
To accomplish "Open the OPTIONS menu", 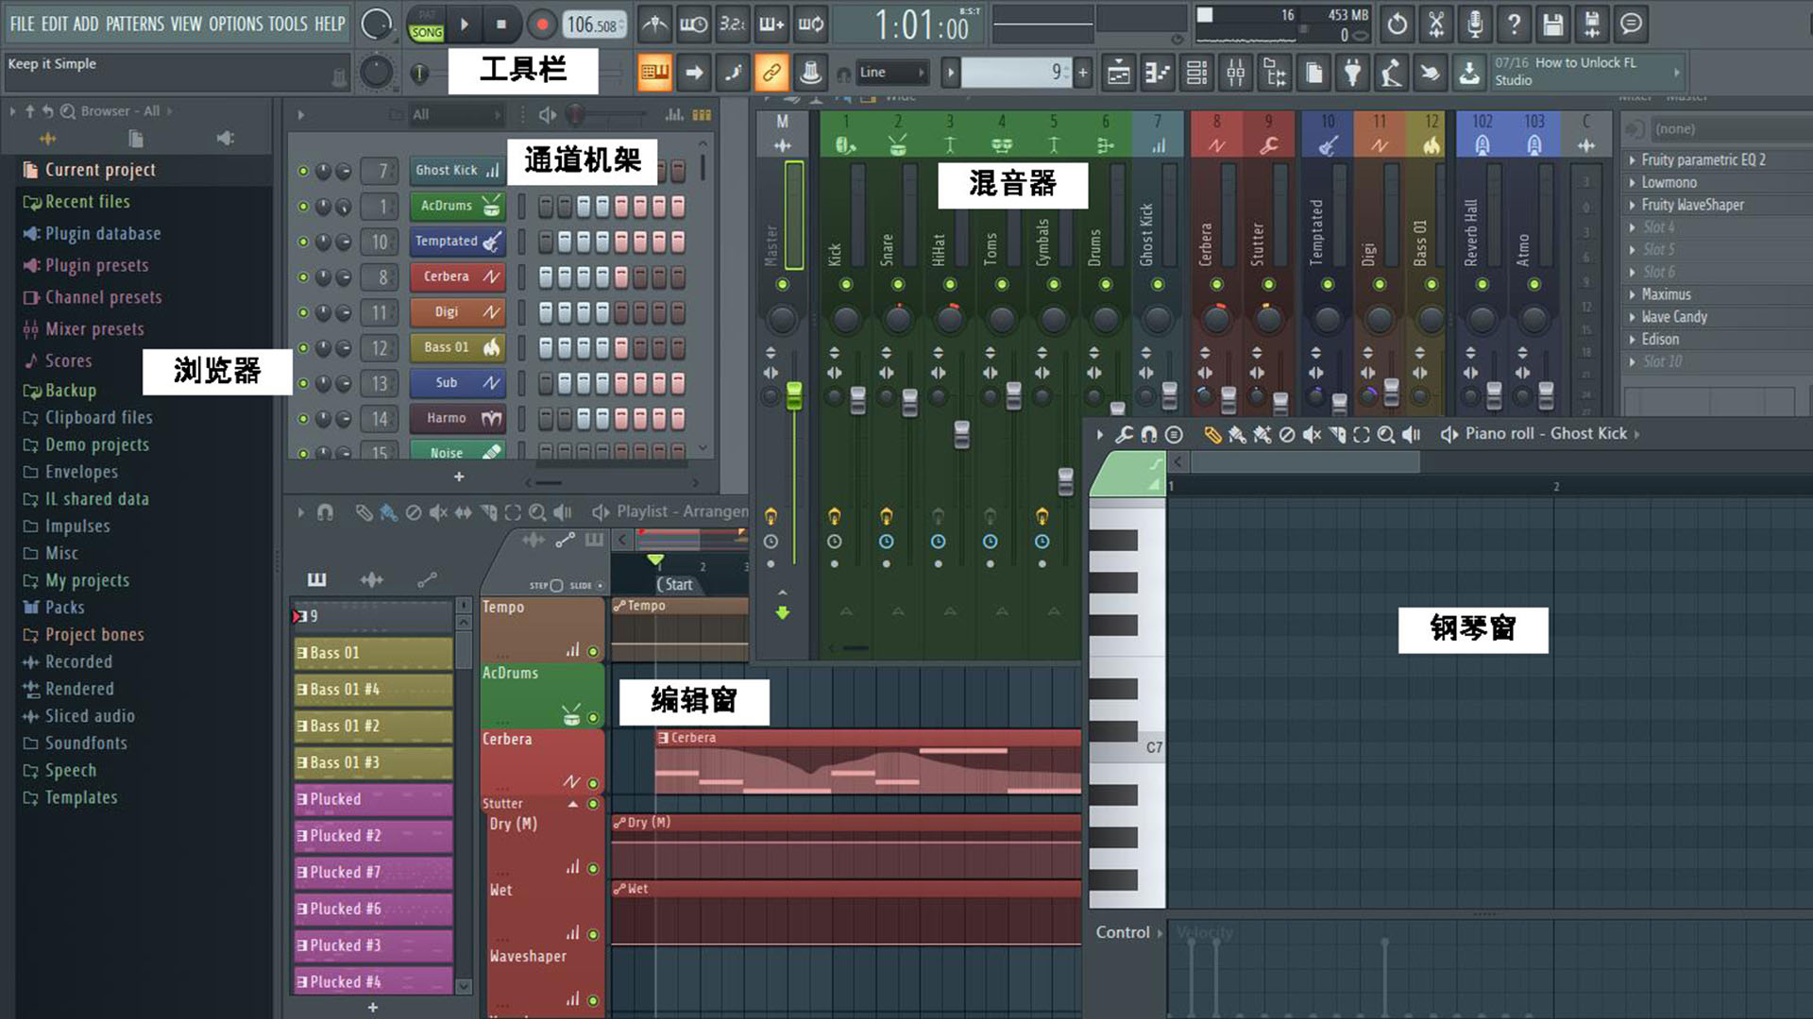I will coord(235,24).
